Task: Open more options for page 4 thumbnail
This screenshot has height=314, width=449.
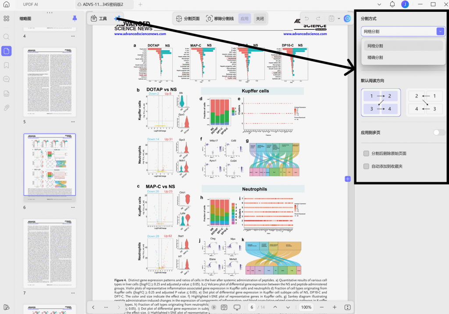Action: (x=73, y=36)
